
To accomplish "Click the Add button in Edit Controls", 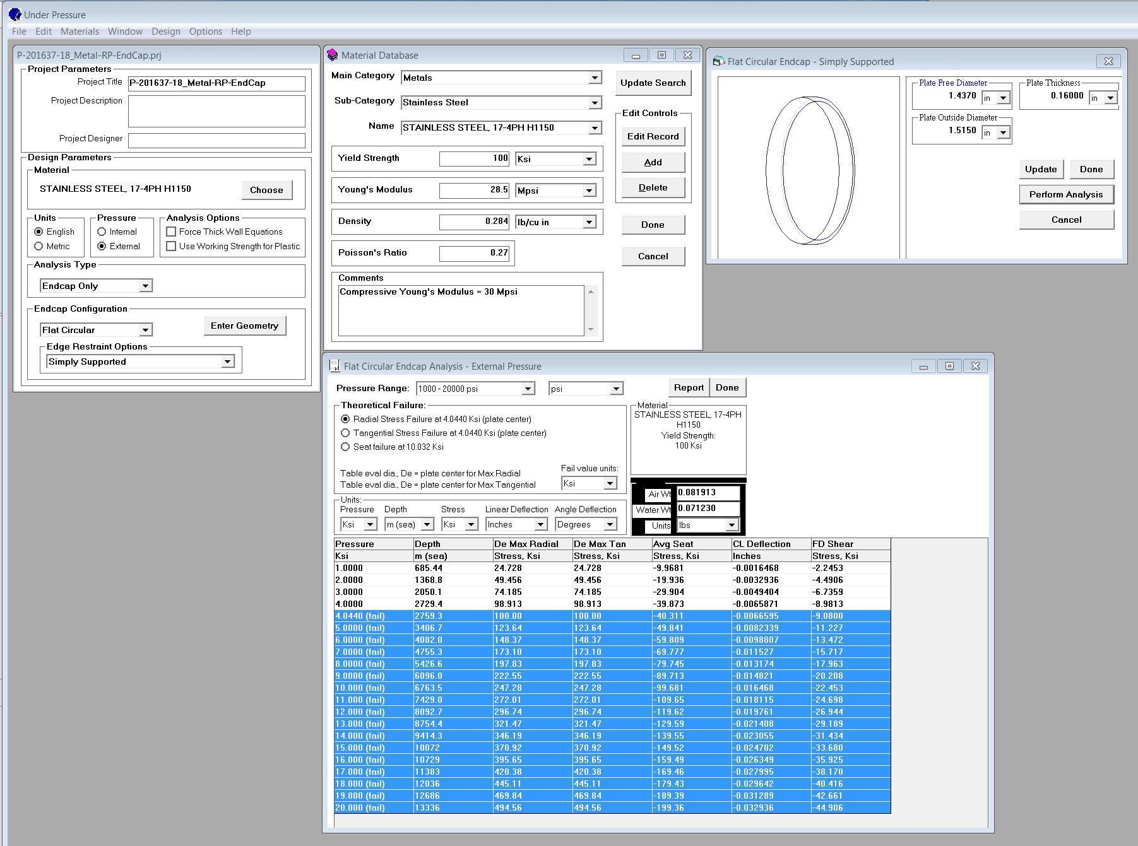I will click(653, 162).
